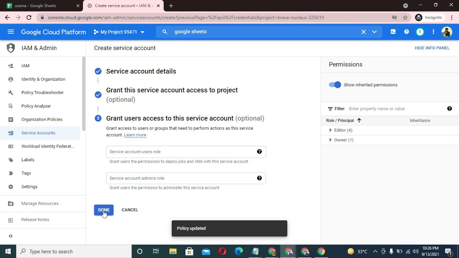
Task: Open the three-dot settings menu in top bar
Action: 434,32
